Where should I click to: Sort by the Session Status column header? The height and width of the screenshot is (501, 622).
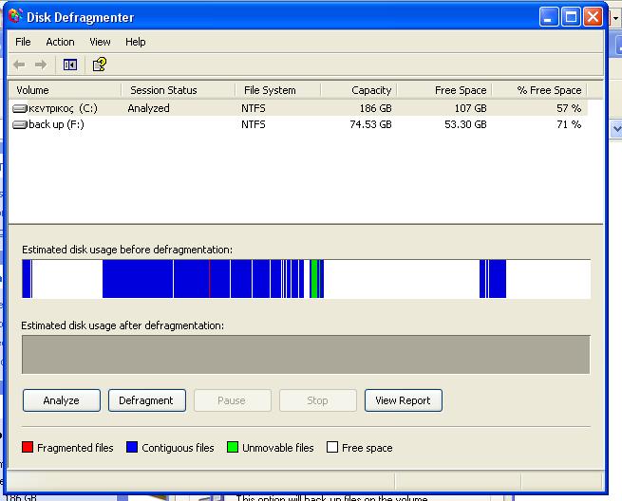[x=179, y=90]
